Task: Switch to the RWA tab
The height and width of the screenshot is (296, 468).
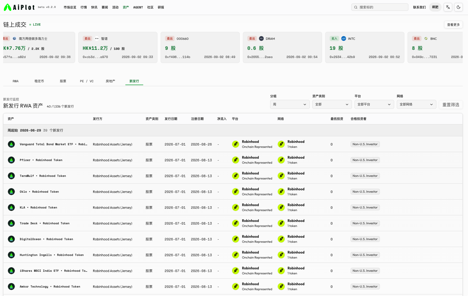Action: coord(16,81)
